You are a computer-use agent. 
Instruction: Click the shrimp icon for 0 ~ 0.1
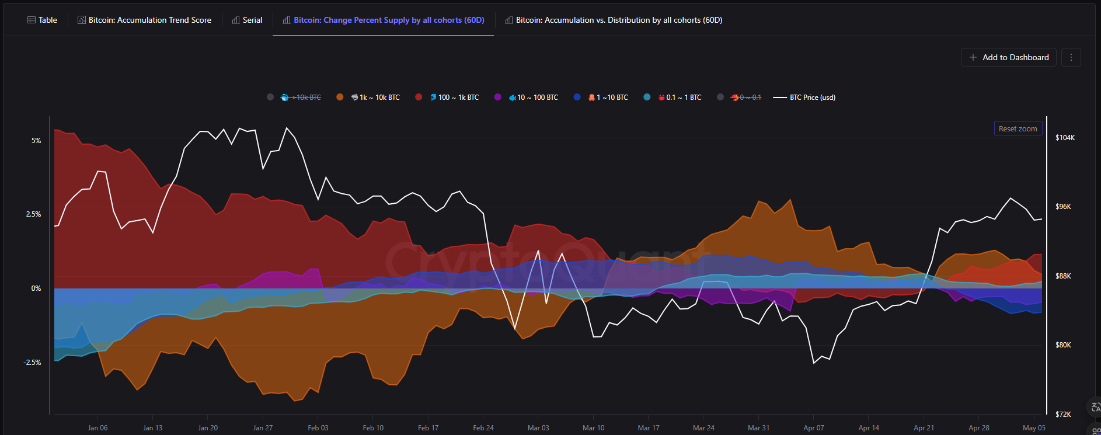[x=734, y=98]
